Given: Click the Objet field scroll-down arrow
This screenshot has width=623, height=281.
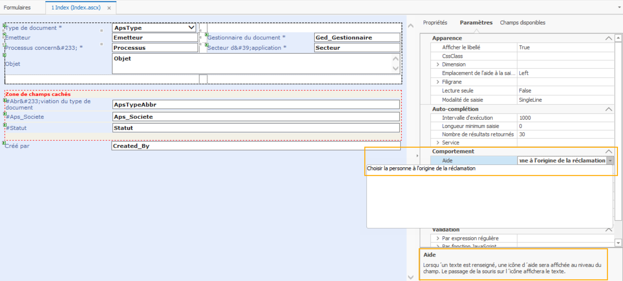Looking at the screenshot, I should pos(395,68).
